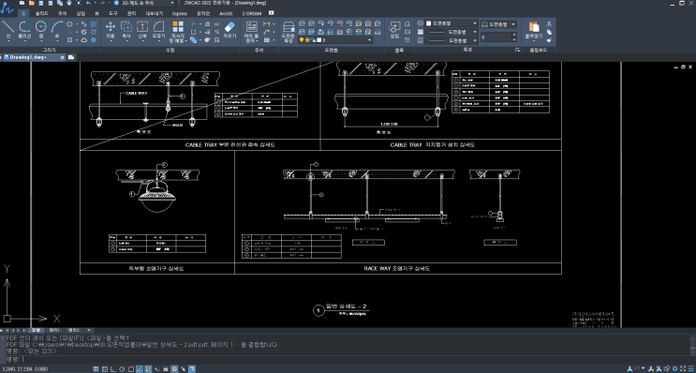Open the Tools (도구) ribbon tab
This screenshot has height=373, width=696.
pyautogui.click(x=112, y=13)
